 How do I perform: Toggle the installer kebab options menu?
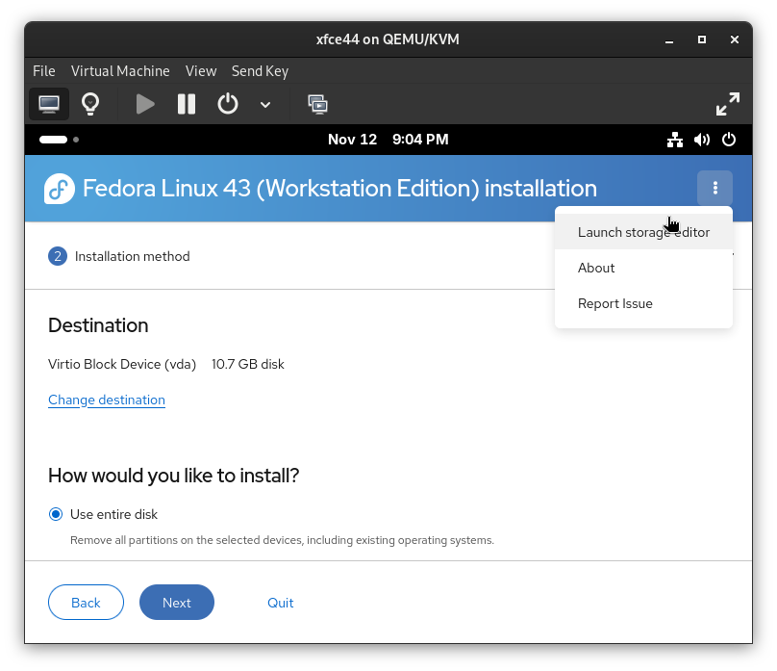(714, 188)
